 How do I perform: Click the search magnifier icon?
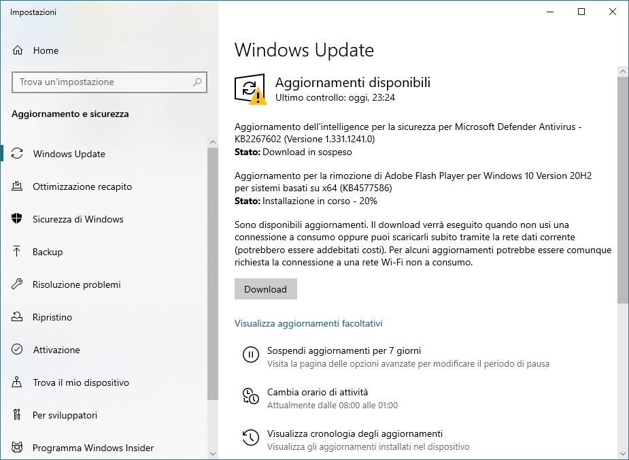pos(197,82)
